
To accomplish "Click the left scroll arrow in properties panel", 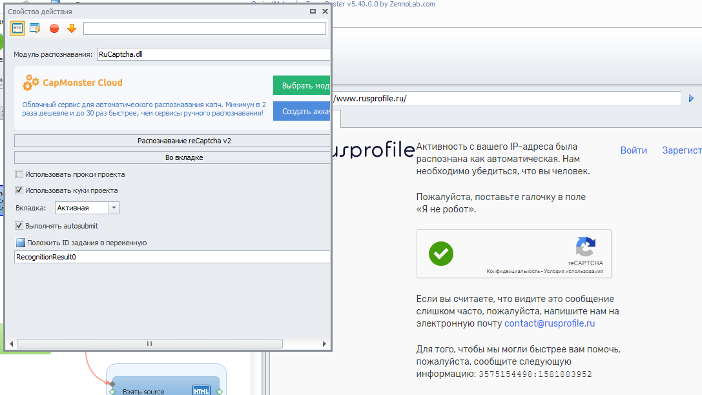I will pos(11,343).
